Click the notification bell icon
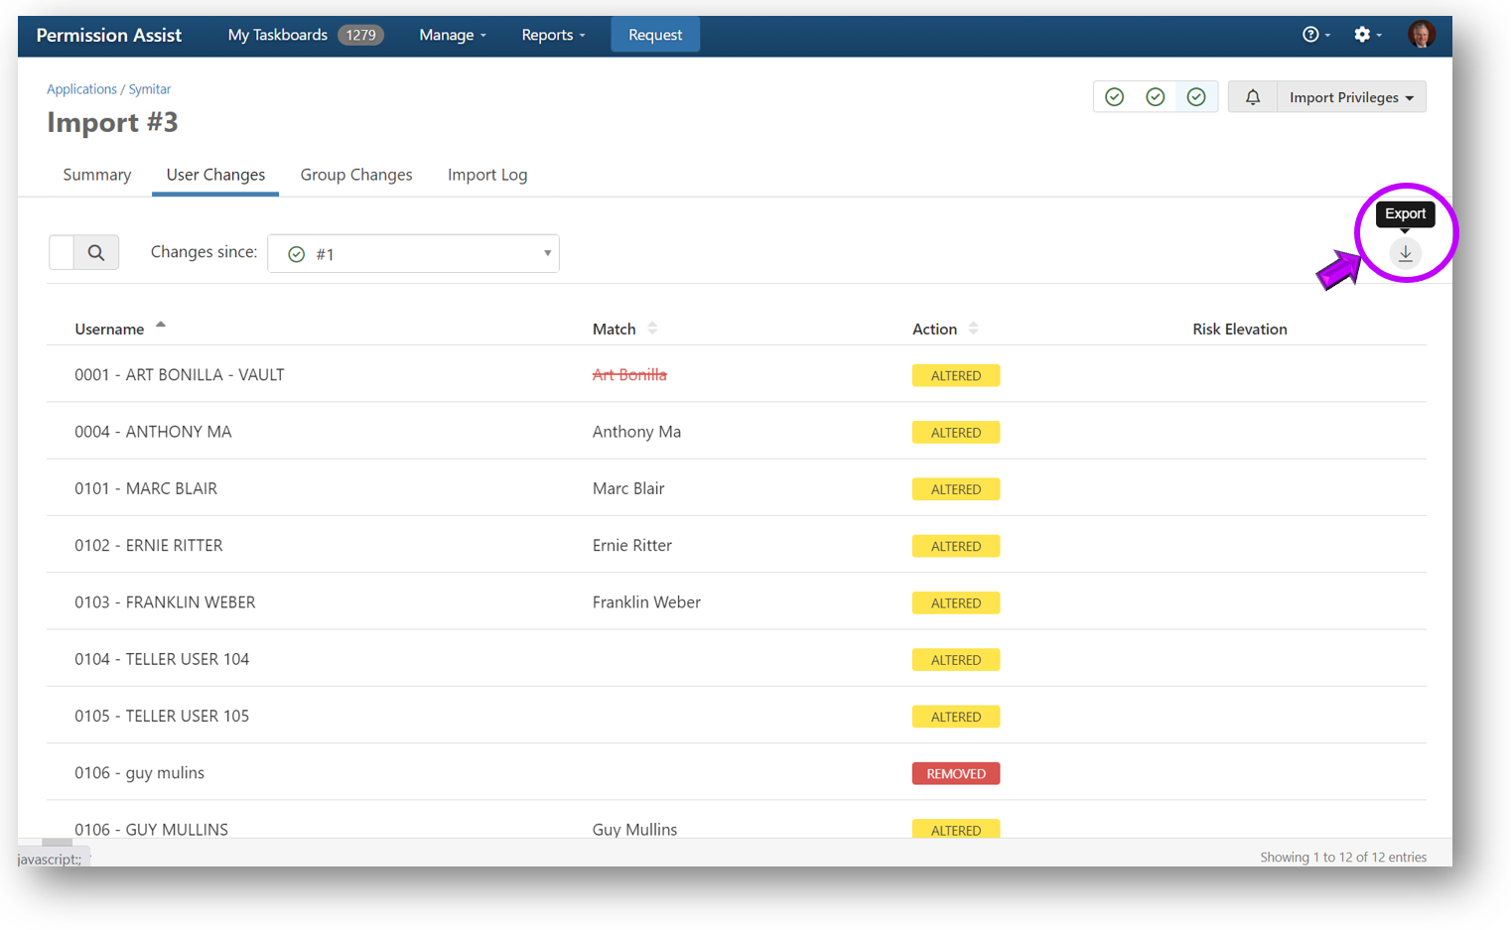 (x=1252, y=97)
